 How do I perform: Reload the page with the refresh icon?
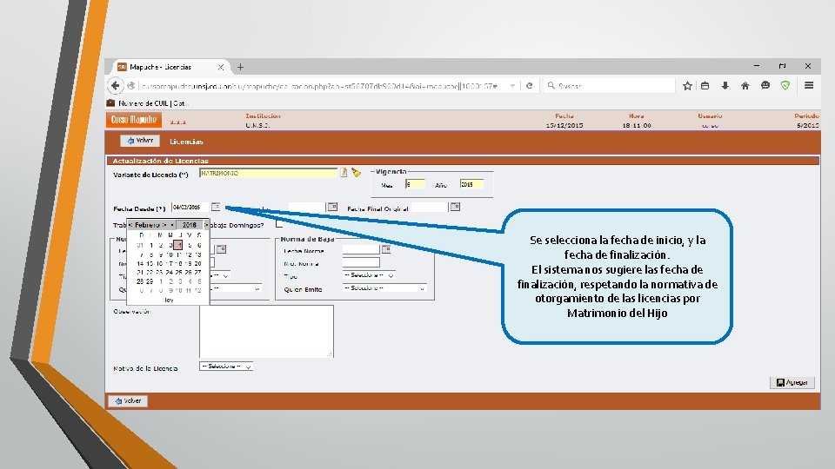pyautogui.click(x=530, y=86)
